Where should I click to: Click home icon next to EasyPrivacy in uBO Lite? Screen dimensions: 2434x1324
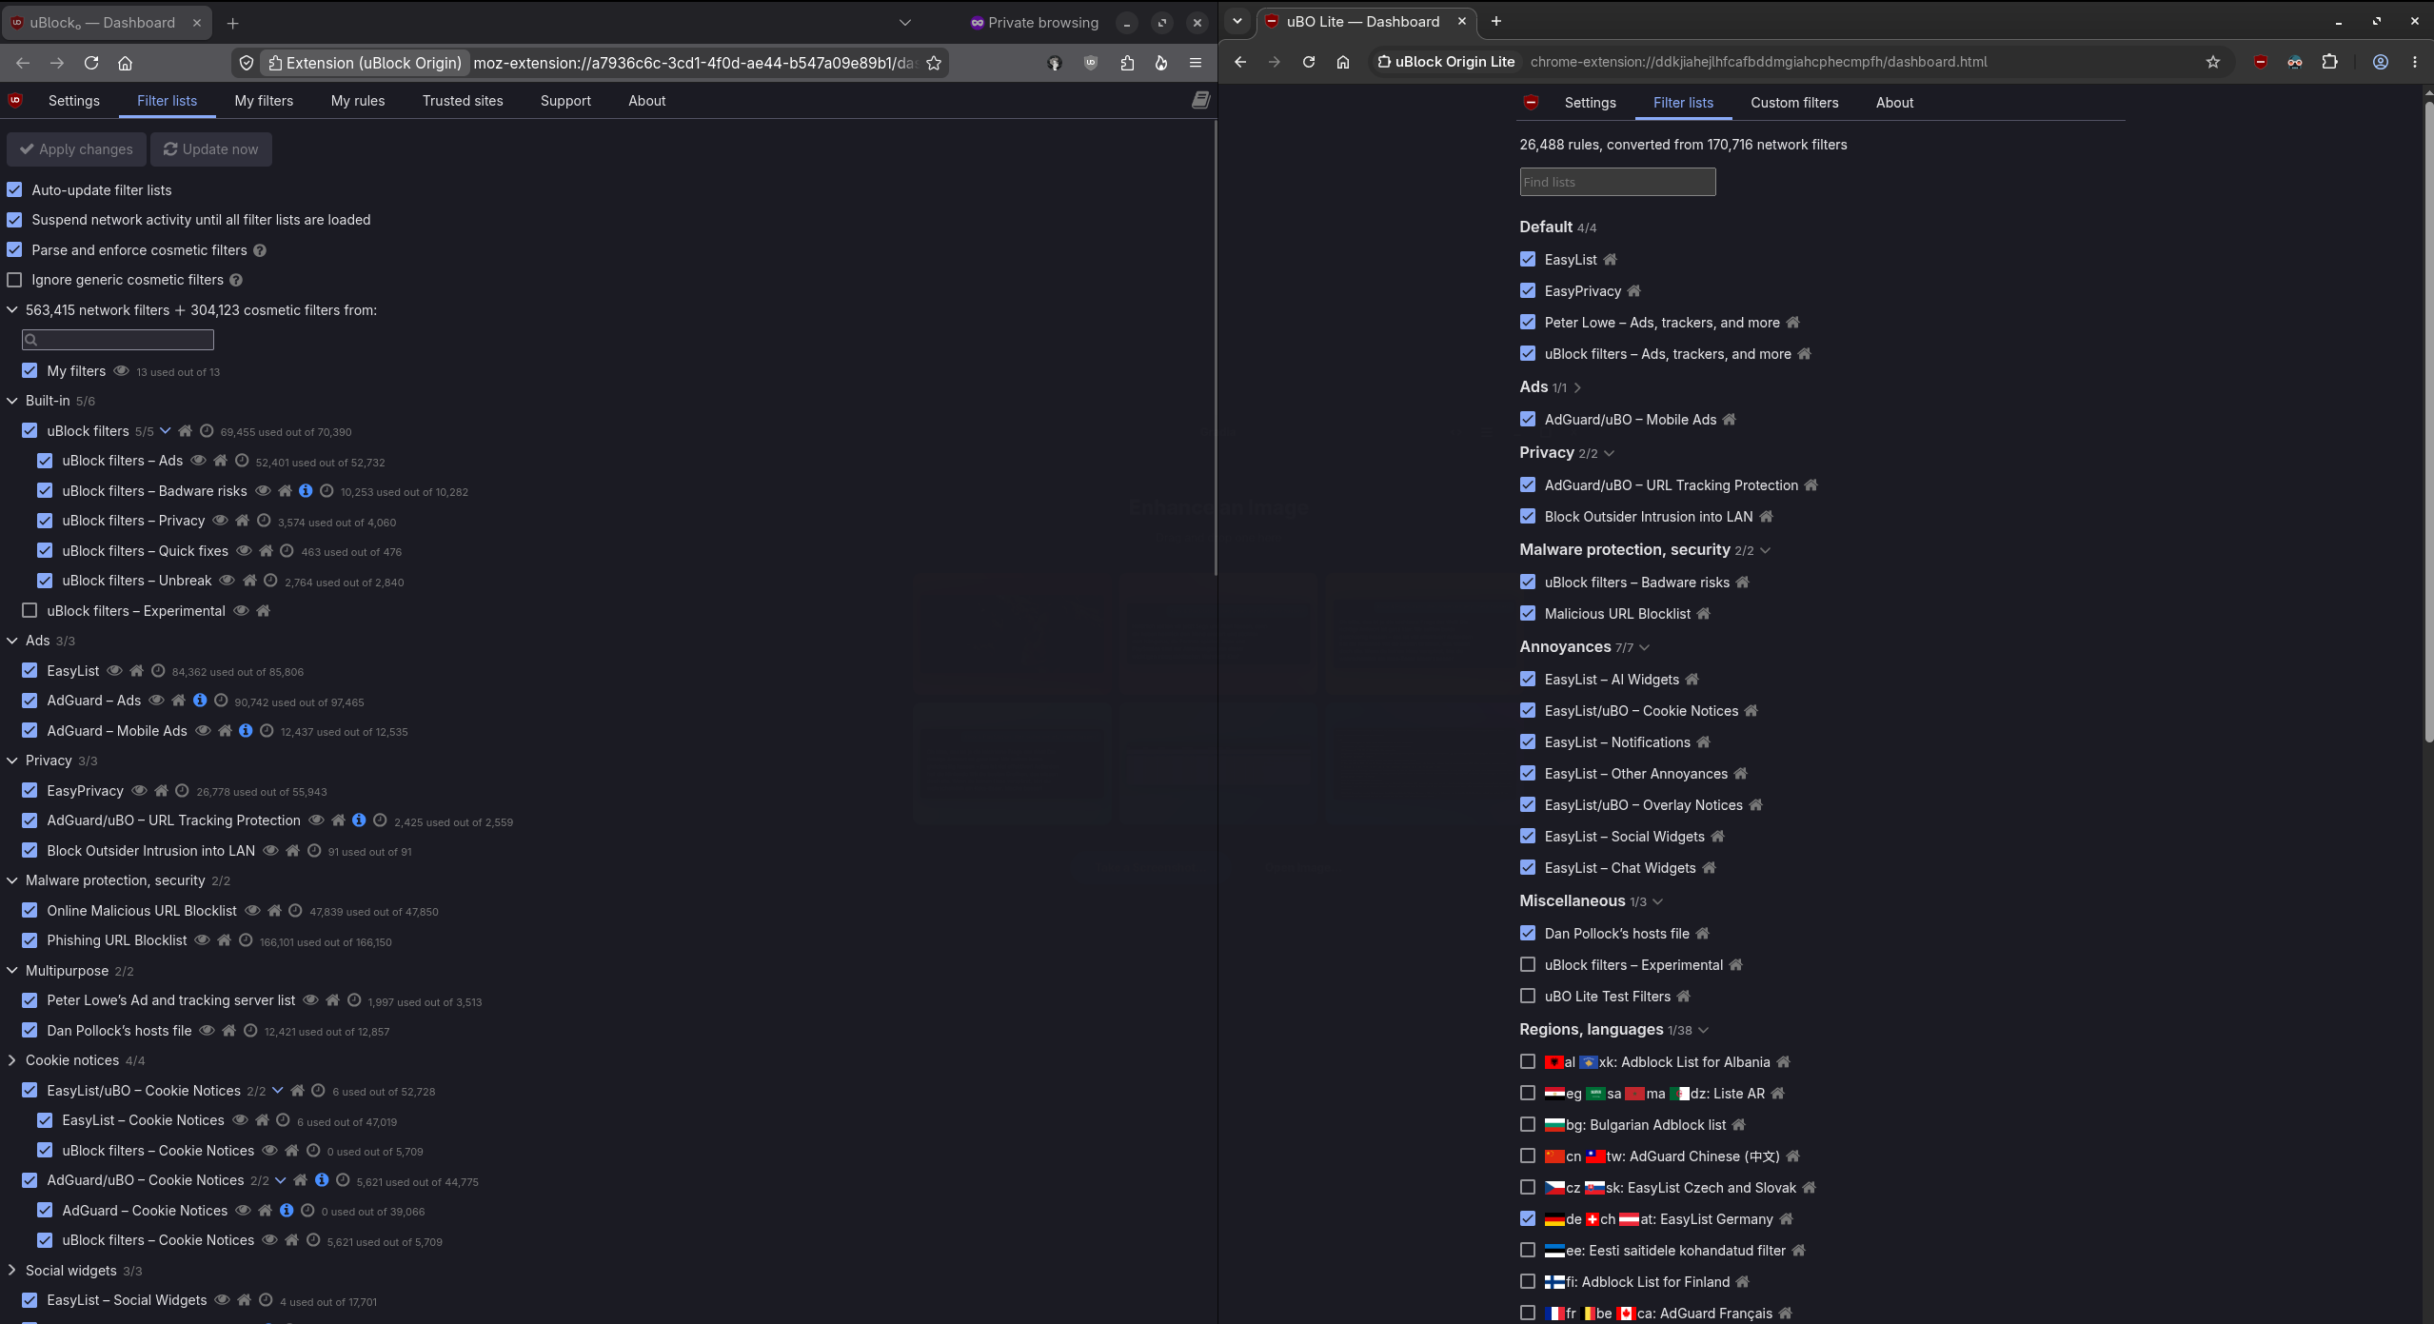pyautogui.click(x=1633, y=291)
